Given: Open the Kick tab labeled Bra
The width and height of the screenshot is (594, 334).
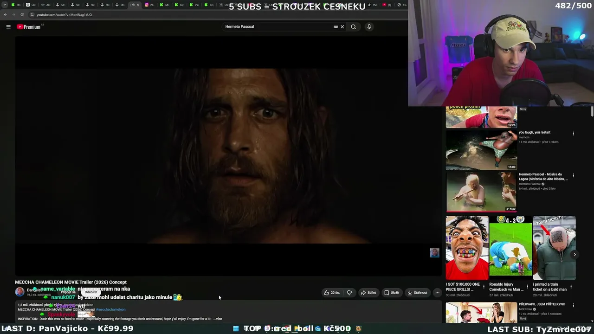Looking at the screenshot, I should click(209, 5).
